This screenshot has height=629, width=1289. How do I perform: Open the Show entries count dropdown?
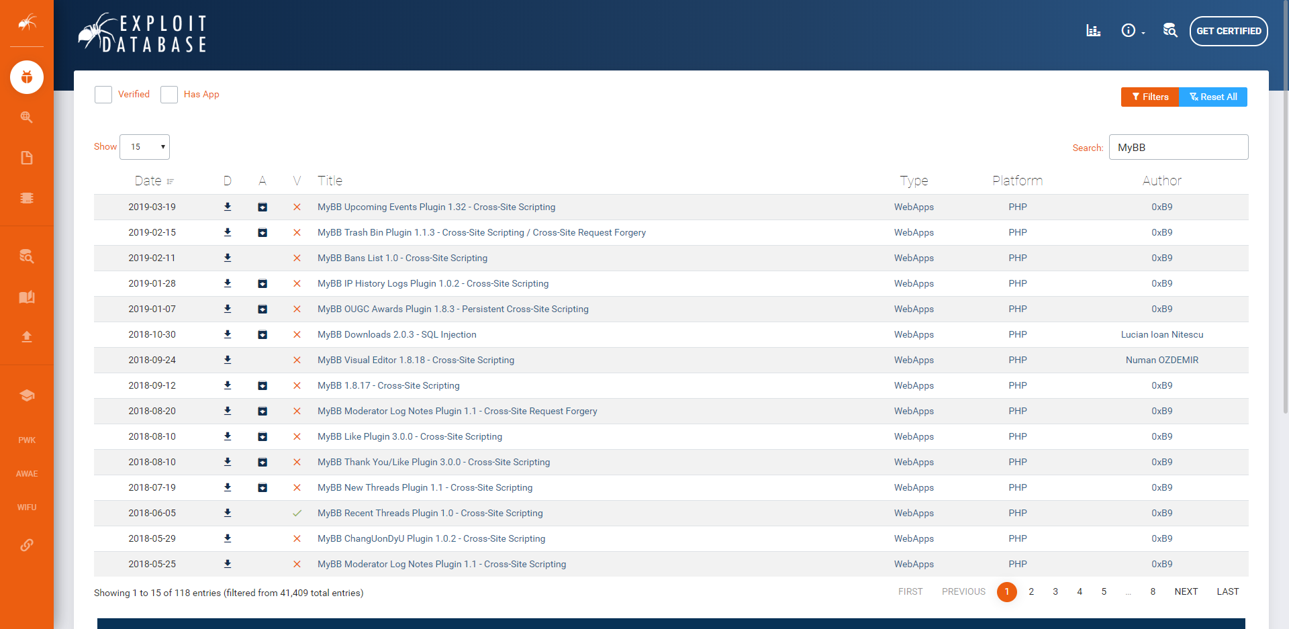[x=144, y=147]
